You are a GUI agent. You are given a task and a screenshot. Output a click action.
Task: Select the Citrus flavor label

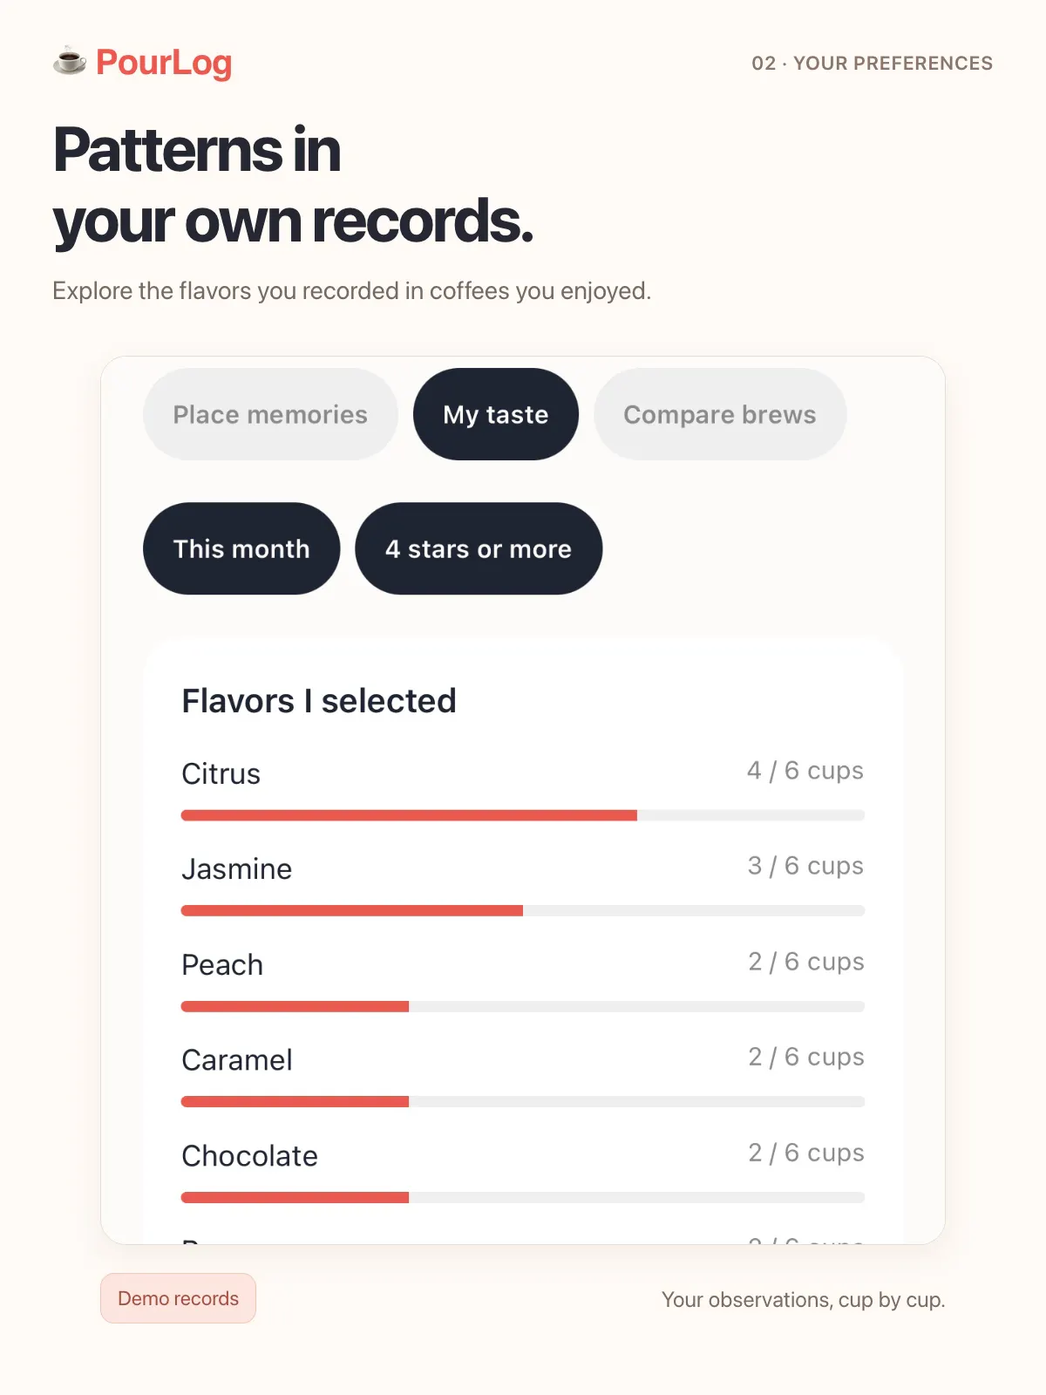[221, 773]
